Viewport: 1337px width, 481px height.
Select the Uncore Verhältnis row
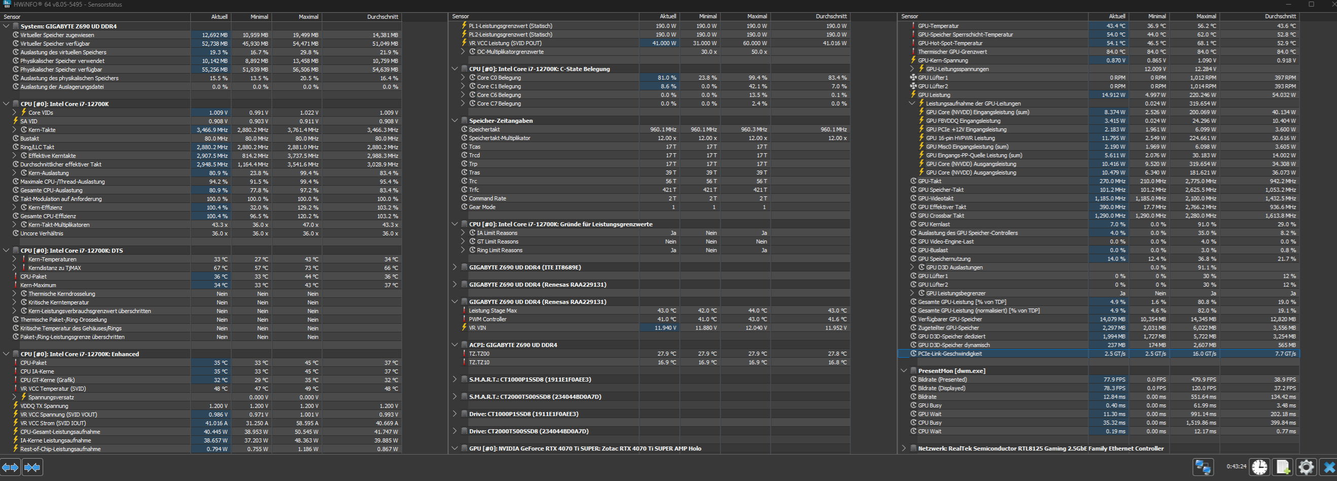[x=201, y=233]
